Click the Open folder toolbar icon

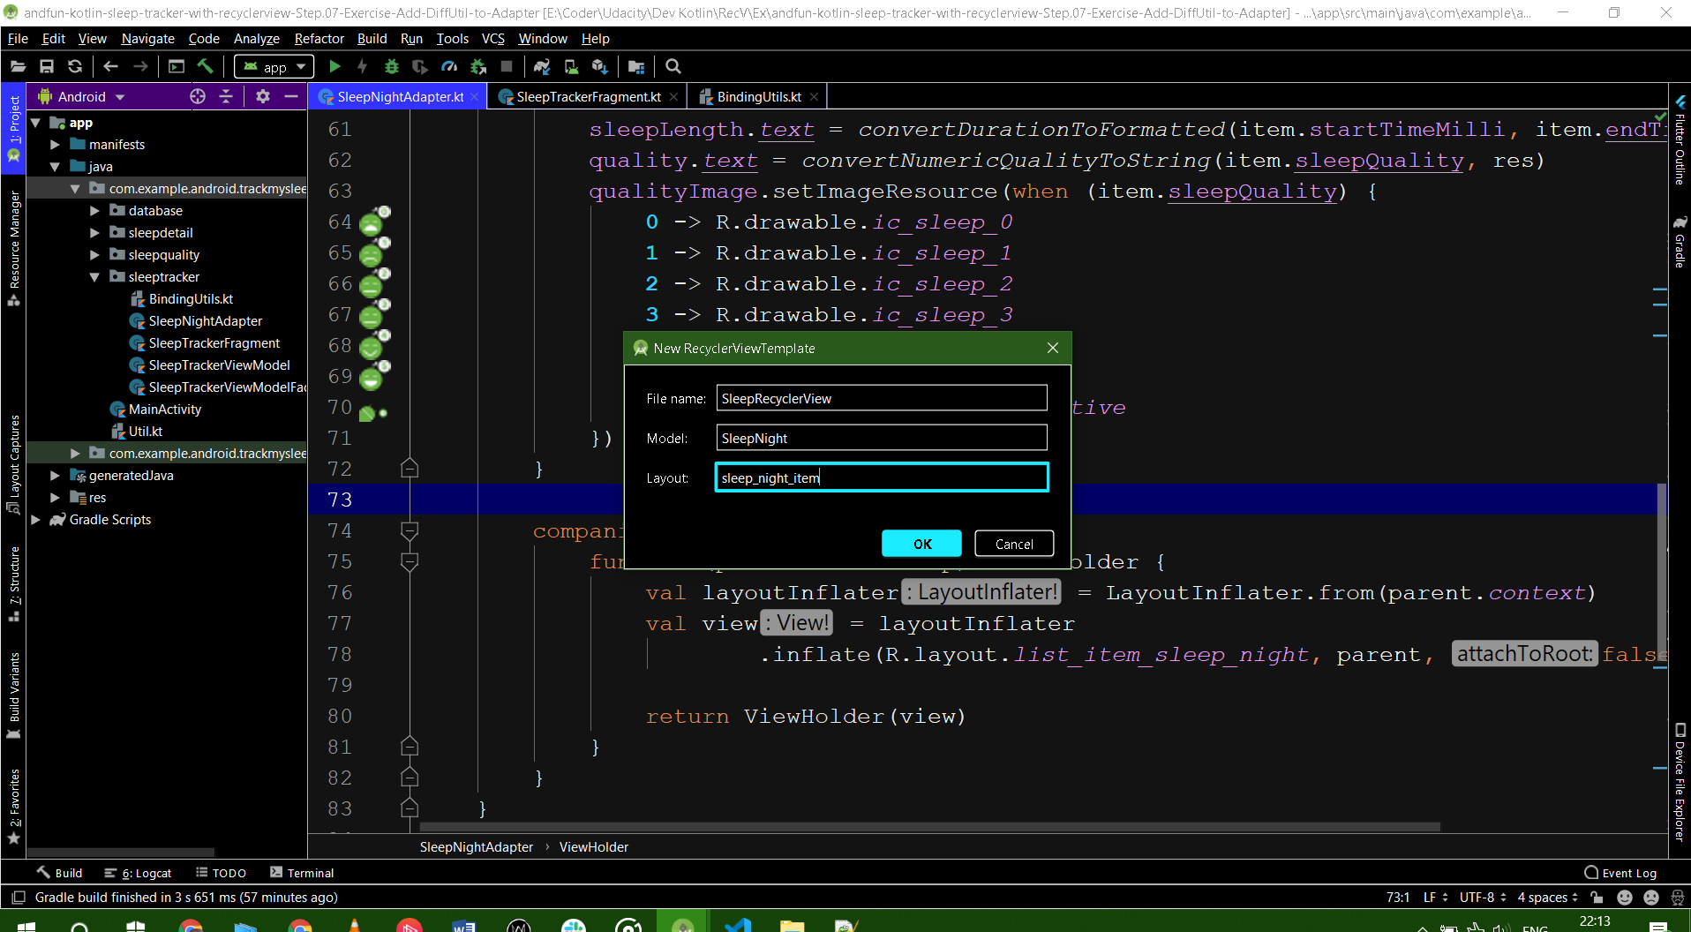pos(18,66)
